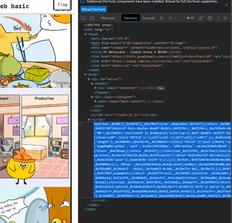The image size is (232, 223).
Task: Toggle device emulation icon
Action: click(92, 18)
